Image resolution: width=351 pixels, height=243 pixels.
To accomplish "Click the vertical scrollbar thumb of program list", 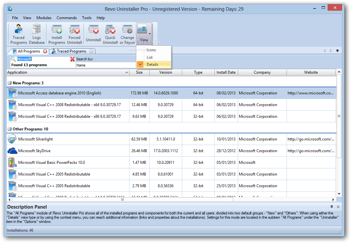I will tap(339, 116).
